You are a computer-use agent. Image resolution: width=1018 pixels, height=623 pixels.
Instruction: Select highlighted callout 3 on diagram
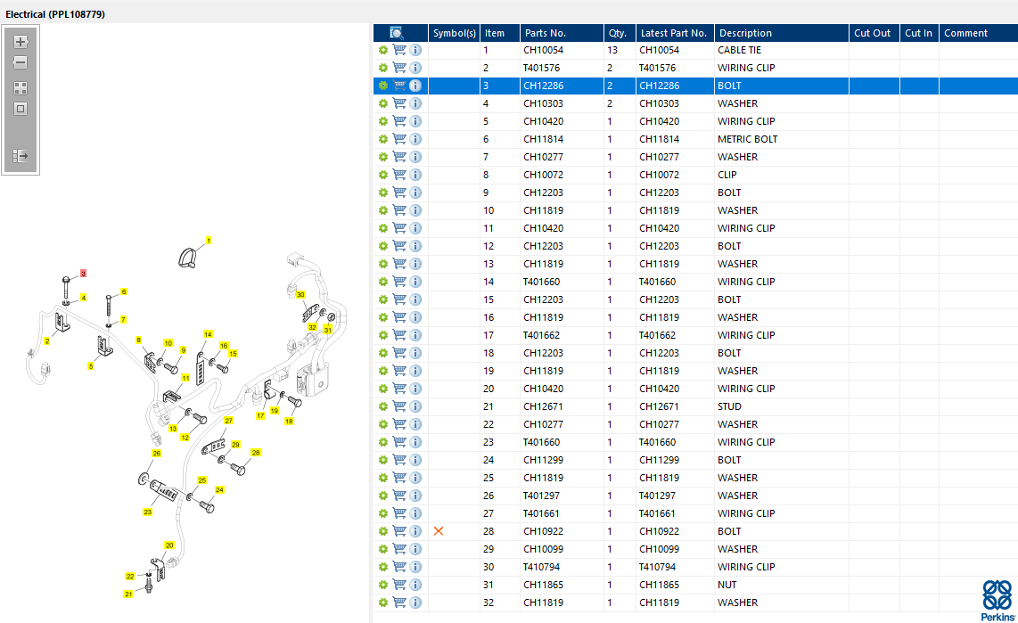[83, 274]
